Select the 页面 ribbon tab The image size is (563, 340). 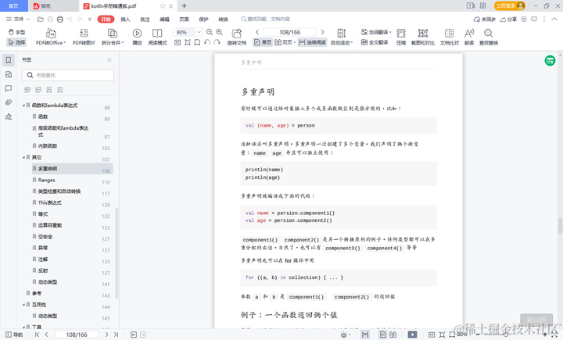pos(185,19)
